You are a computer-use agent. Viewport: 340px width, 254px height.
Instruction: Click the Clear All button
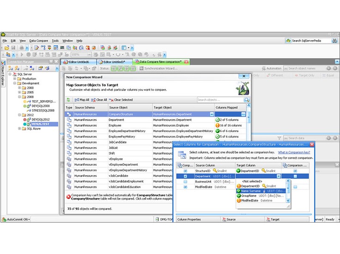pos(99,100)
